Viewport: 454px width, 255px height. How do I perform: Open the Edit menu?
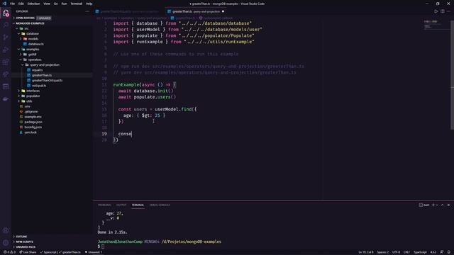coord(21,4)
